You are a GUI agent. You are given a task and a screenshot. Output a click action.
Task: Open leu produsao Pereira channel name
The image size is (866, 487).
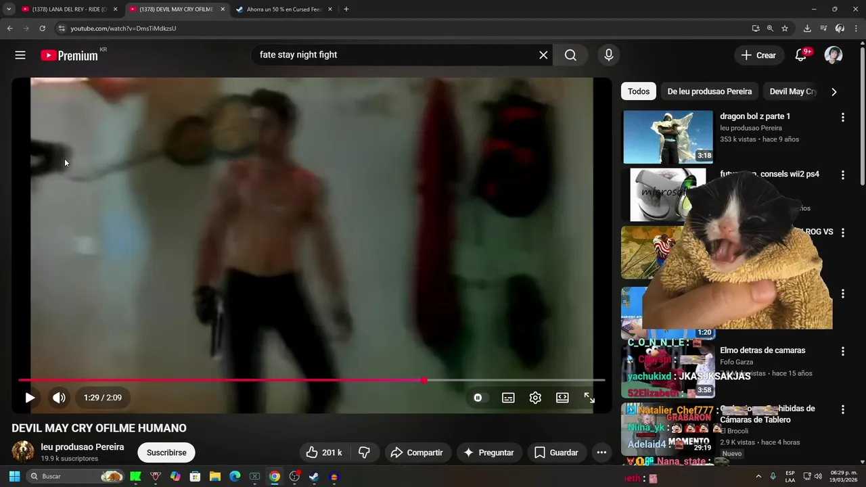pyautogui.click(x=83, y=447)
